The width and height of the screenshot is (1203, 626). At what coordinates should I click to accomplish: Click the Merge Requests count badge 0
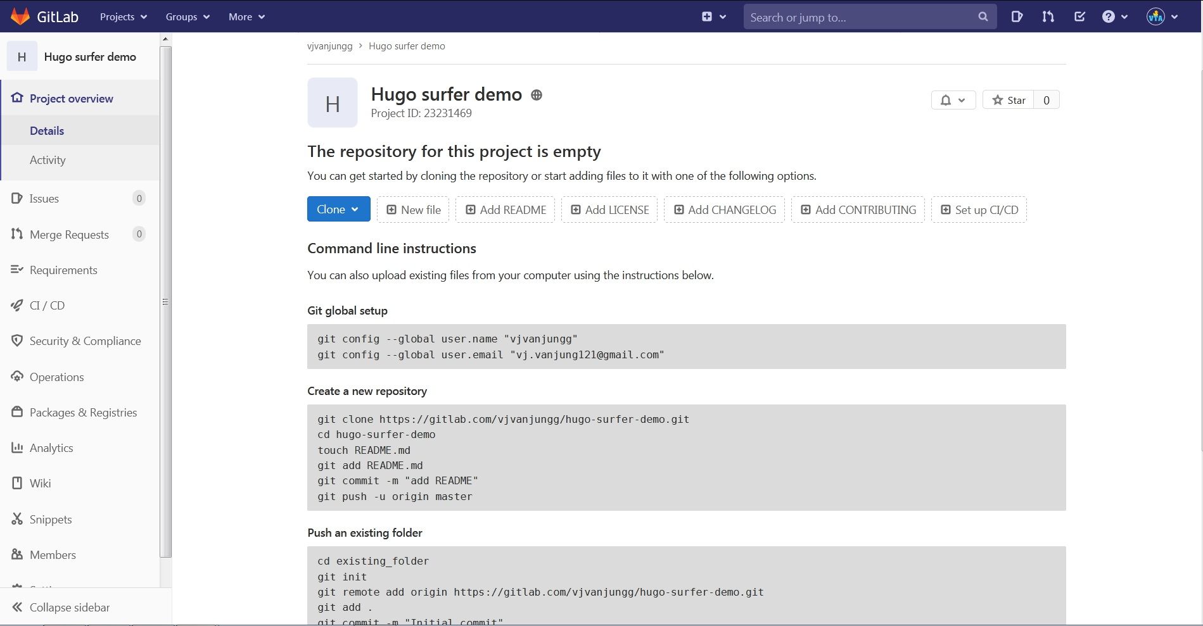(139, 234)
